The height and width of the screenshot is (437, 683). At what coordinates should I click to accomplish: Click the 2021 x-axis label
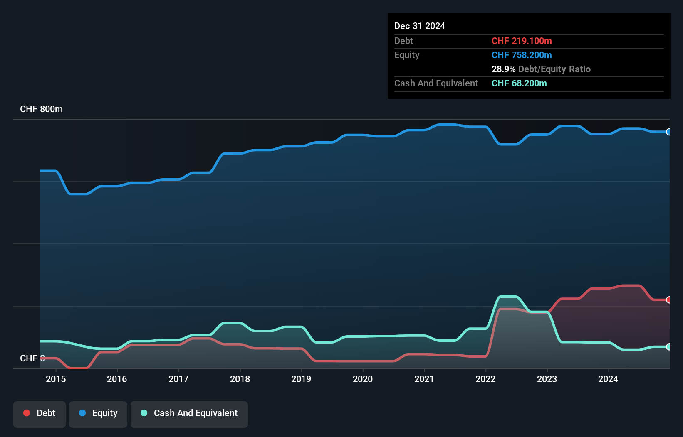(x=424, y=379)
